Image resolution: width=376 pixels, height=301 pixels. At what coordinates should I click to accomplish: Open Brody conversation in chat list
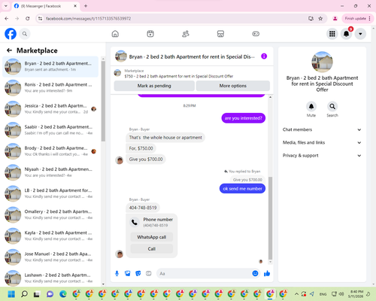pyautogui.click(x=50, y=151)
